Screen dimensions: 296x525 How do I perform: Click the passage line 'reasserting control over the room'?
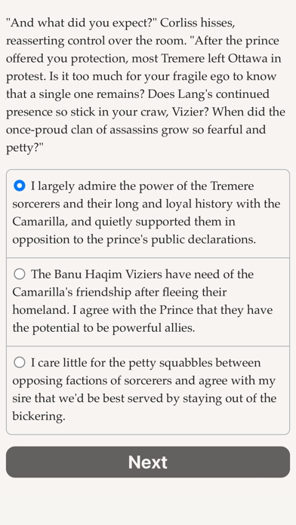tap(143, 41)
